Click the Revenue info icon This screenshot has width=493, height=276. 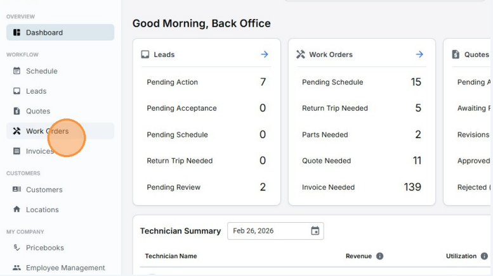tap(379, 256)
